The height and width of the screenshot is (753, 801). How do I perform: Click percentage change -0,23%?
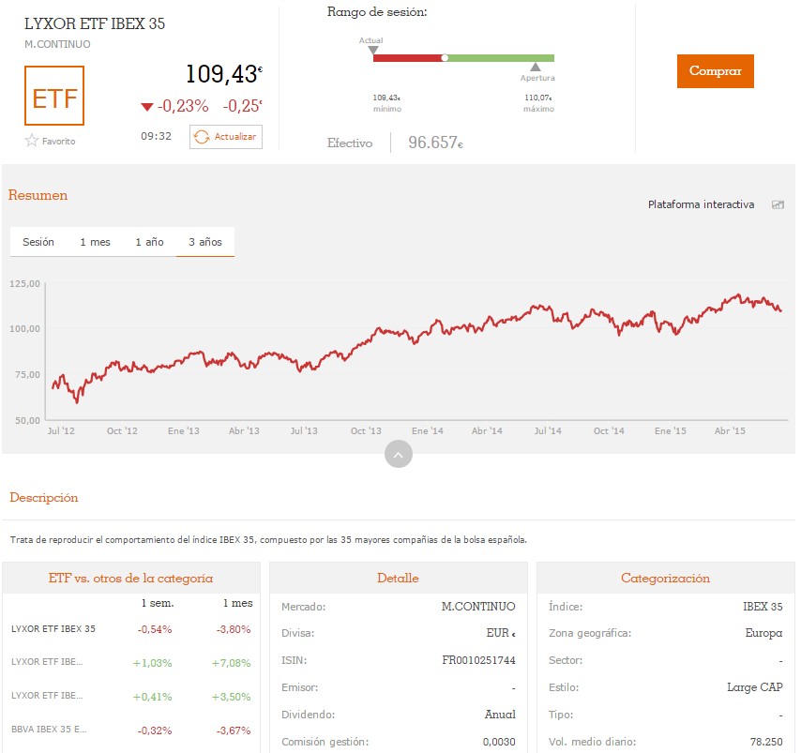183,106
